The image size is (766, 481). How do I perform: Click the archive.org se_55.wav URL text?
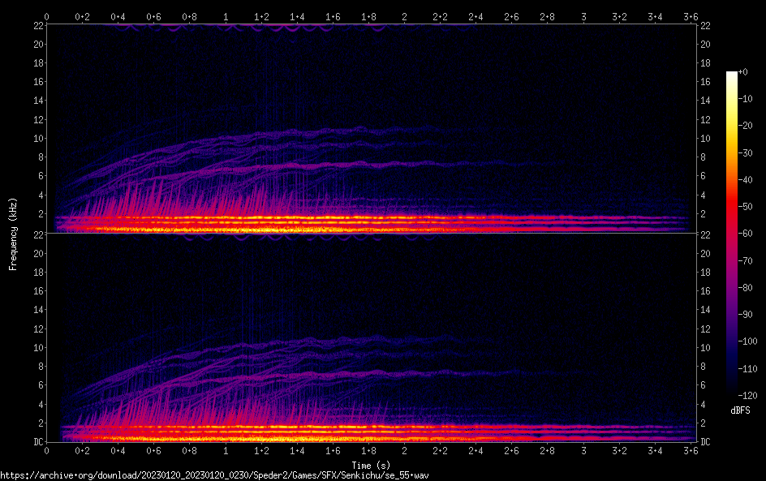[214, 475]
